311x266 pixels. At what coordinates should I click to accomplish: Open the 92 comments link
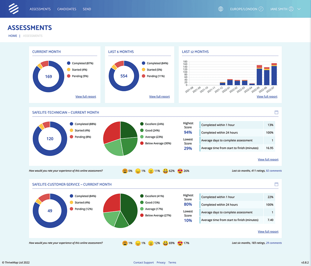point(274,171)
